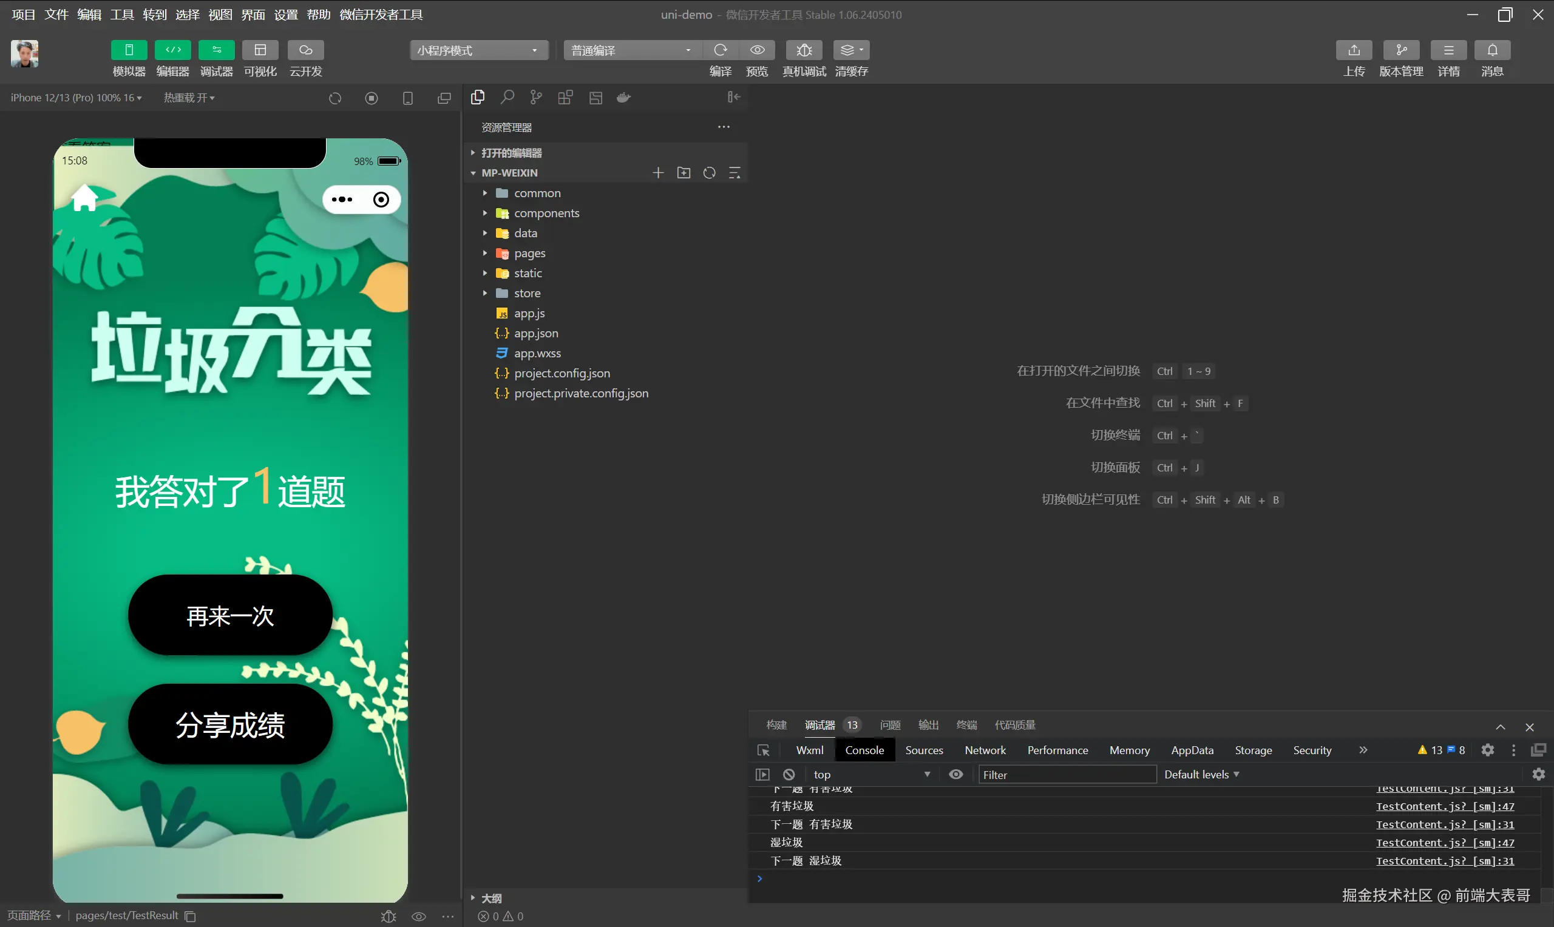The width and height of the screenshot is (1554, 927).
Task: Open the 小程序模式 dropdown
Action: (x=478, y=50)
